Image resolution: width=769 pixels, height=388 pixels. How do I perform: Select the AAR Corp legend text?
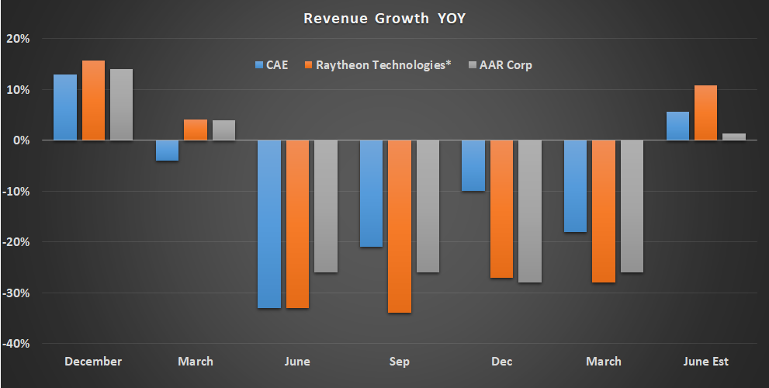tap(505, 65)
